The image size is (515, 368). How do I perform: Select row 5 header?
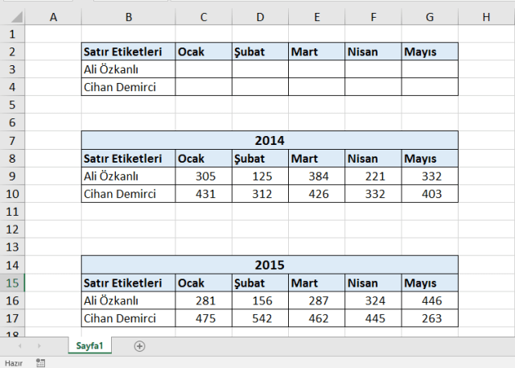pyautogui.click(x=12, y=105)
